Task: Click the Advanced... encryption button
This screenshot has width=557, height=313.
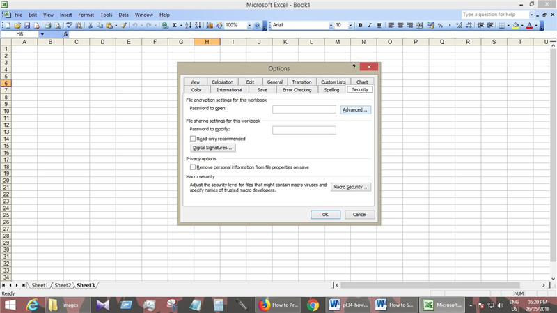Action: tap(355, 109)
